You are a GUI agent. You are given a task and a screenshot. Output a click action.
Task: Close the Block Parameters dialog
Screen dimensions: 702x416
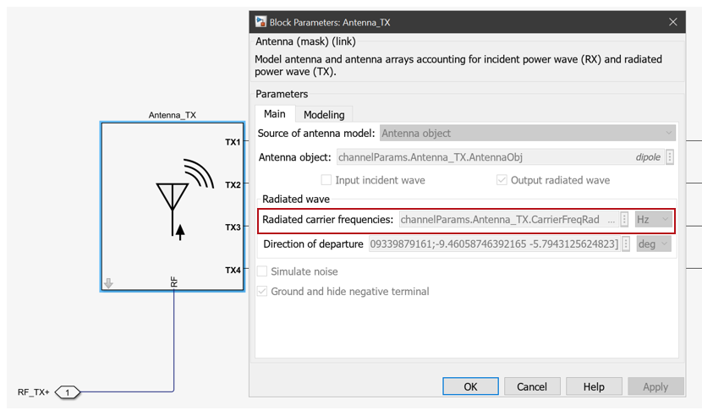pos(673,22)
